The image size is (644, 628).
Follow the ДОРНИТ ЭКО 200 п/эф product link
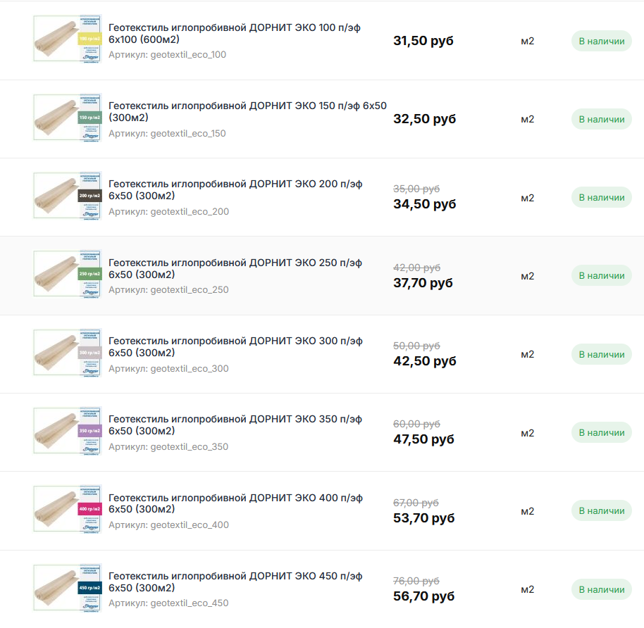tap(235, 189)
